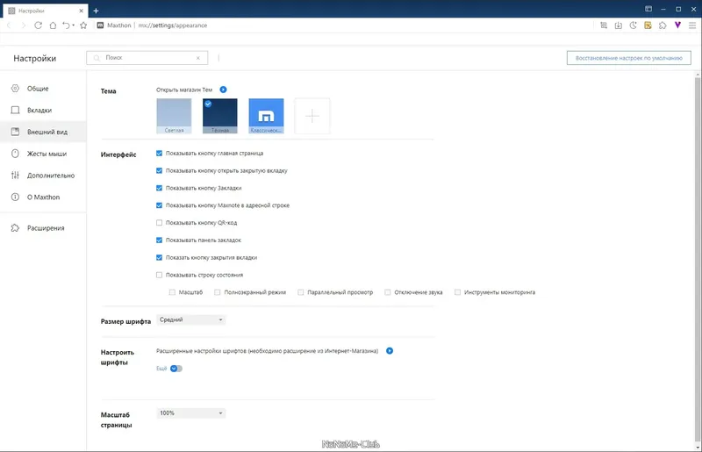Open О Maxthon section
The height and width of the screenshot is (452, 702).
pyautogui.click(x=43, y=197)
